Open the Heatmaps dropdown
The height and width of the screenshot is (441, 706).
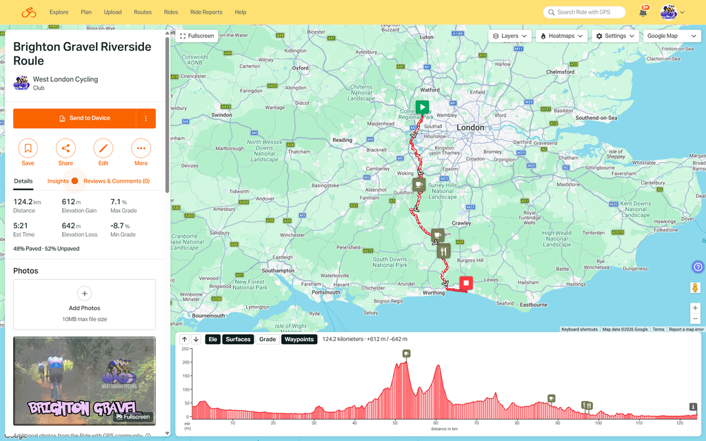pos(561,36)
